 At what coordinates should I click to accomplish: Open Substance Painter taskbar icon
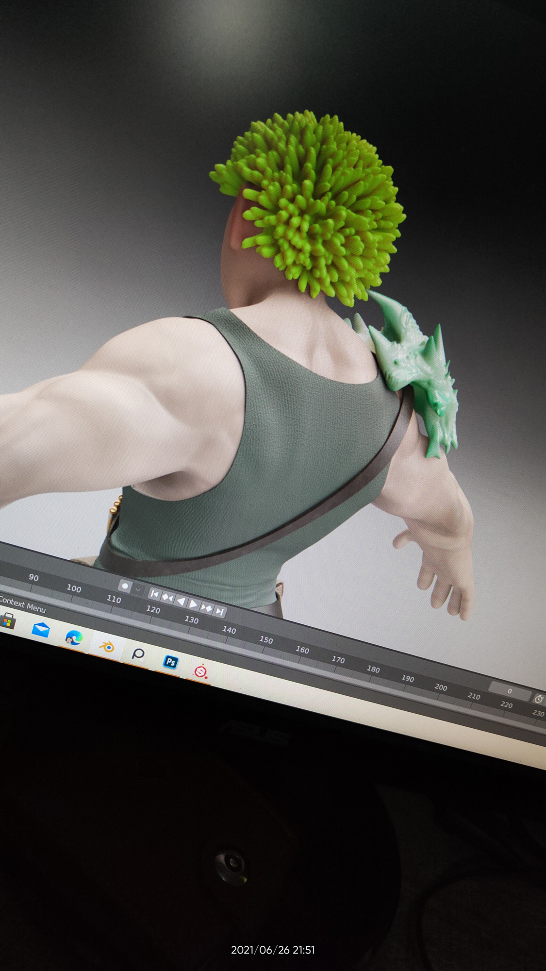(x=200, y=671)
